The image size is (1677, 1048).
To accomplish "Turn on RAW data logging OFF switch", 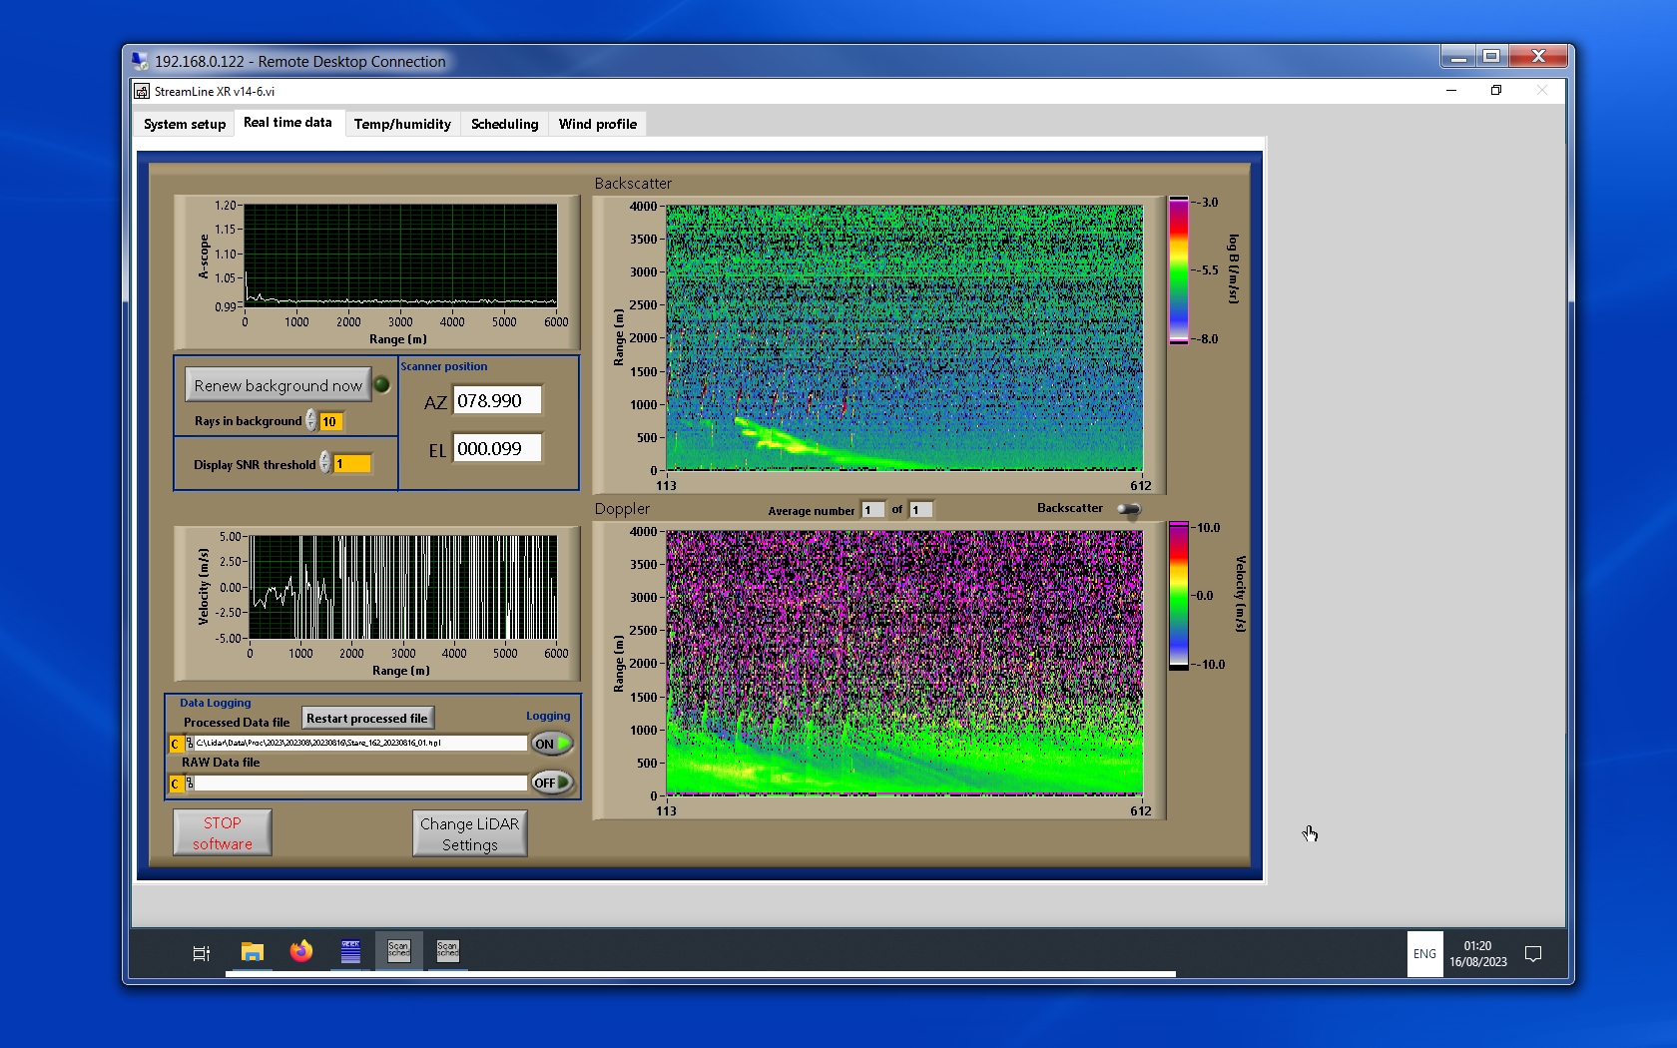I will click(x=551, y=784).
